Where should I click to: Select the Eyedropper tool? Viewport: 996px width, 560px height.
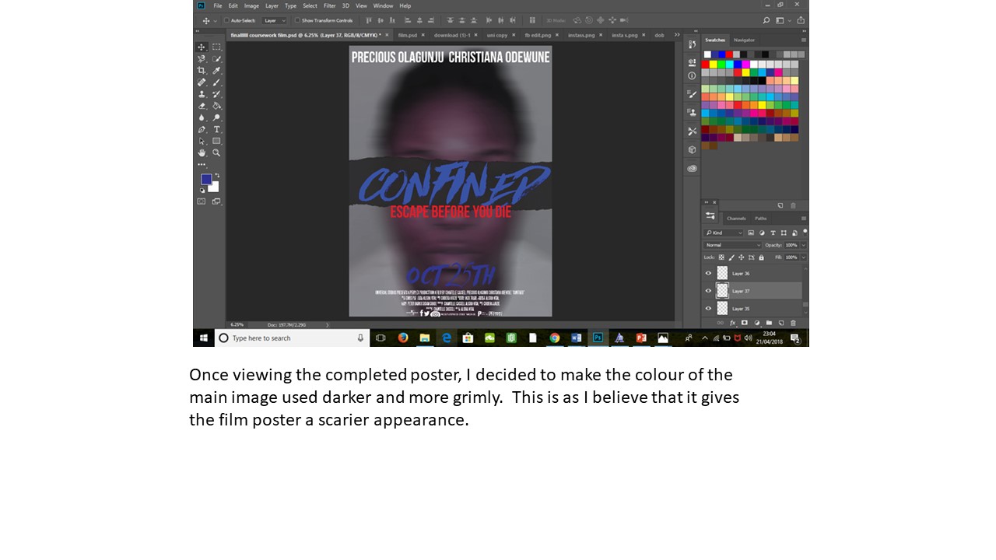[x=216, y=71]
